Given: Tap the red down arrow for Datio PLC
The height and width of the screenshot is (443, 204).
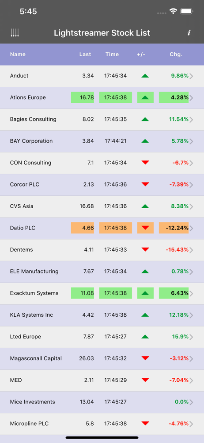Looking at the screenshot, I should coord(145,228).
